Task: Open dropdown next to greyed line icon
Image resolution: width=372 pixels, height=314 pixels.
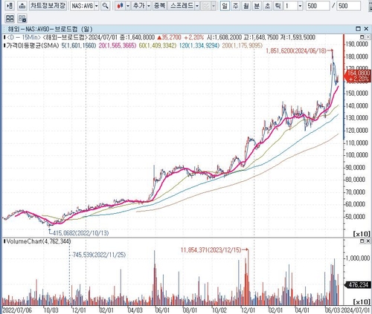Action: [214, 6]
